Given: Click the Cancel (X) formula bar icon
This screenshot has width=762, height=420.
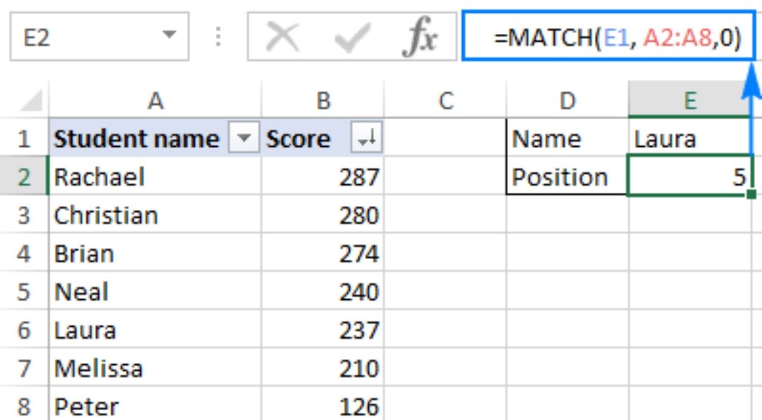Looking at the screenshot, I should pos(283,36).
